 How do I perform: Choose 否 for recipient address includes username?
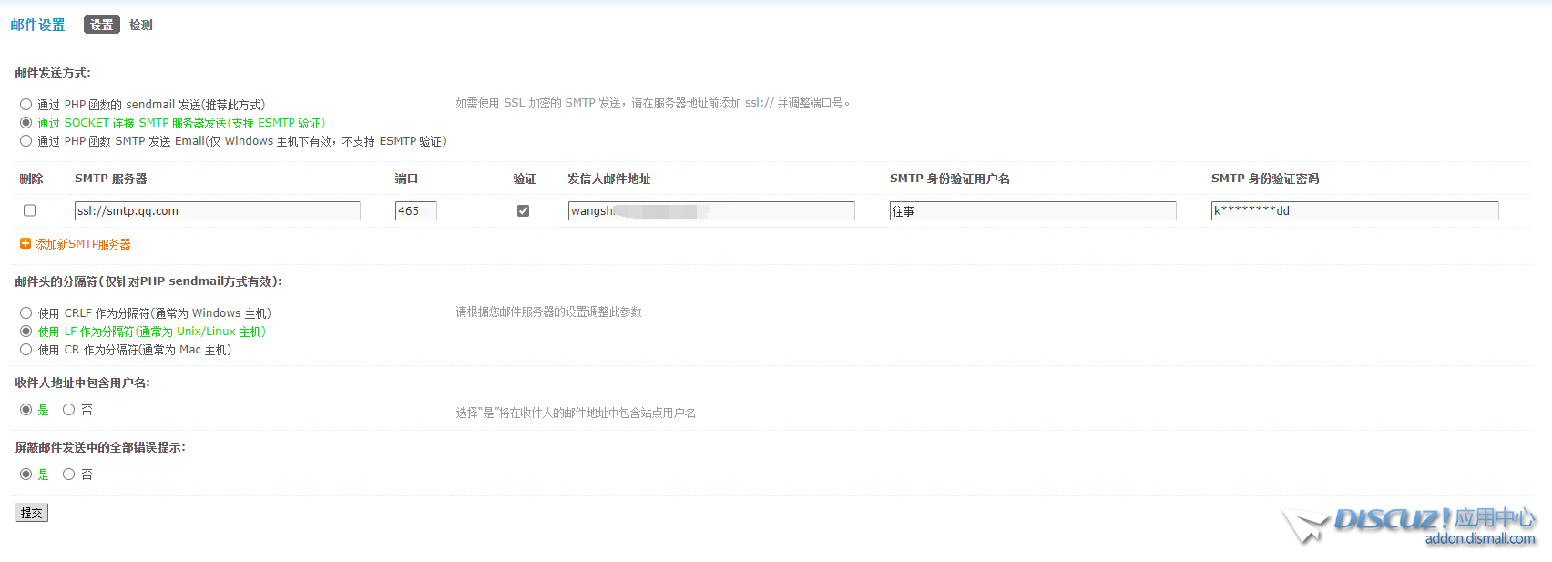coord(69,410)
